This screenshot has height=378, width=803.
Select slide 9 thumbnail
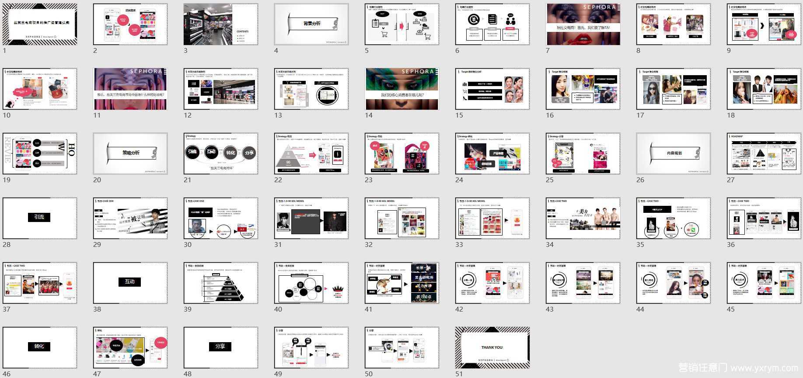(764, 24)
